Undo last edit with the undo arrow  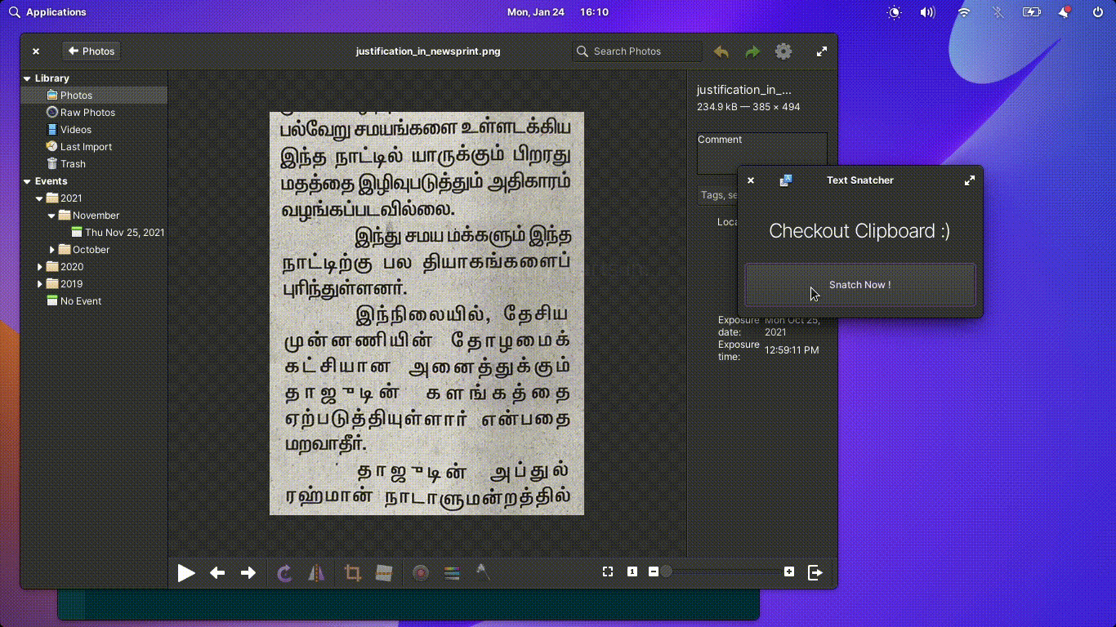tap(721, 51)
